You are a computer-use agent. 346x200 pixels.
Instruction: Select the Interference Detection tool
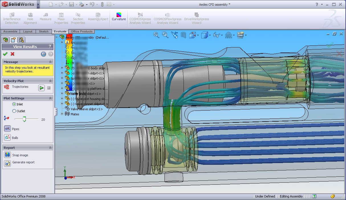(12, 18)
